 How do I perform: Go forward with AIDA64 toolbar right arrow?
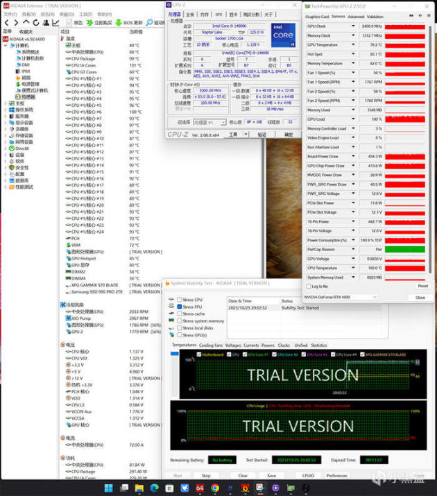pyautogui.click(x=16, y=22)
